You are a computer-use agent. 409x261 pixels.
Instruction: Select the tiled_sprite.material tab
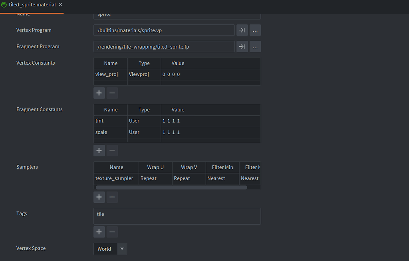coord(32,4)
